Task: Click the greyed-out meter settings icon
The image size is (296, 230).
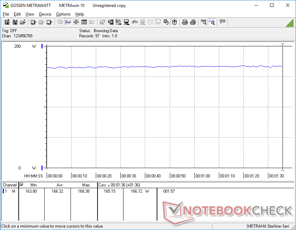Action: pos(142,22)
